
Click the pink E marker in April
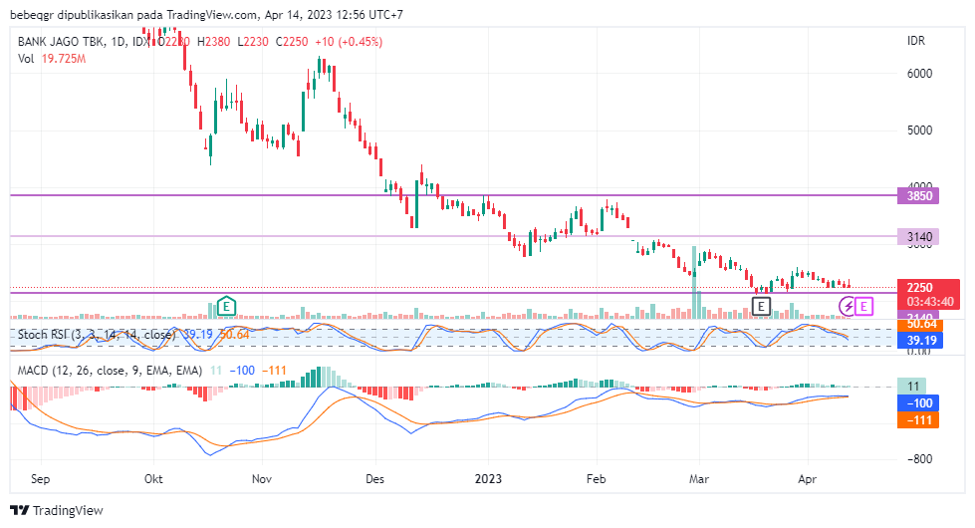pos(863,307)
